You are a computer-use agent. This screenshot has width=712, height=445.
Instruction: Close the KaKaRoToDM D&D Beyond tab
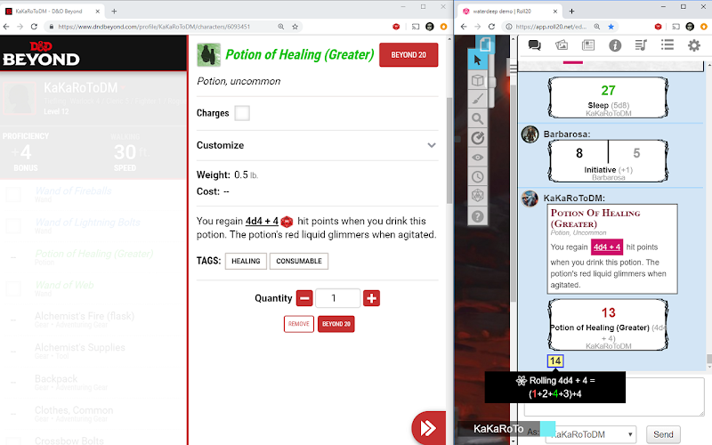[x=98, y=12]
